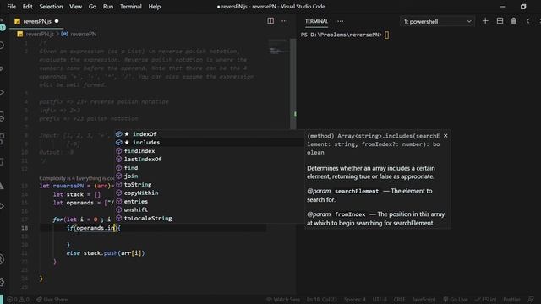This screenshot has height=304, width=541.
Task: Open Accounts icon in the activity bar
Action: point(3,259)
